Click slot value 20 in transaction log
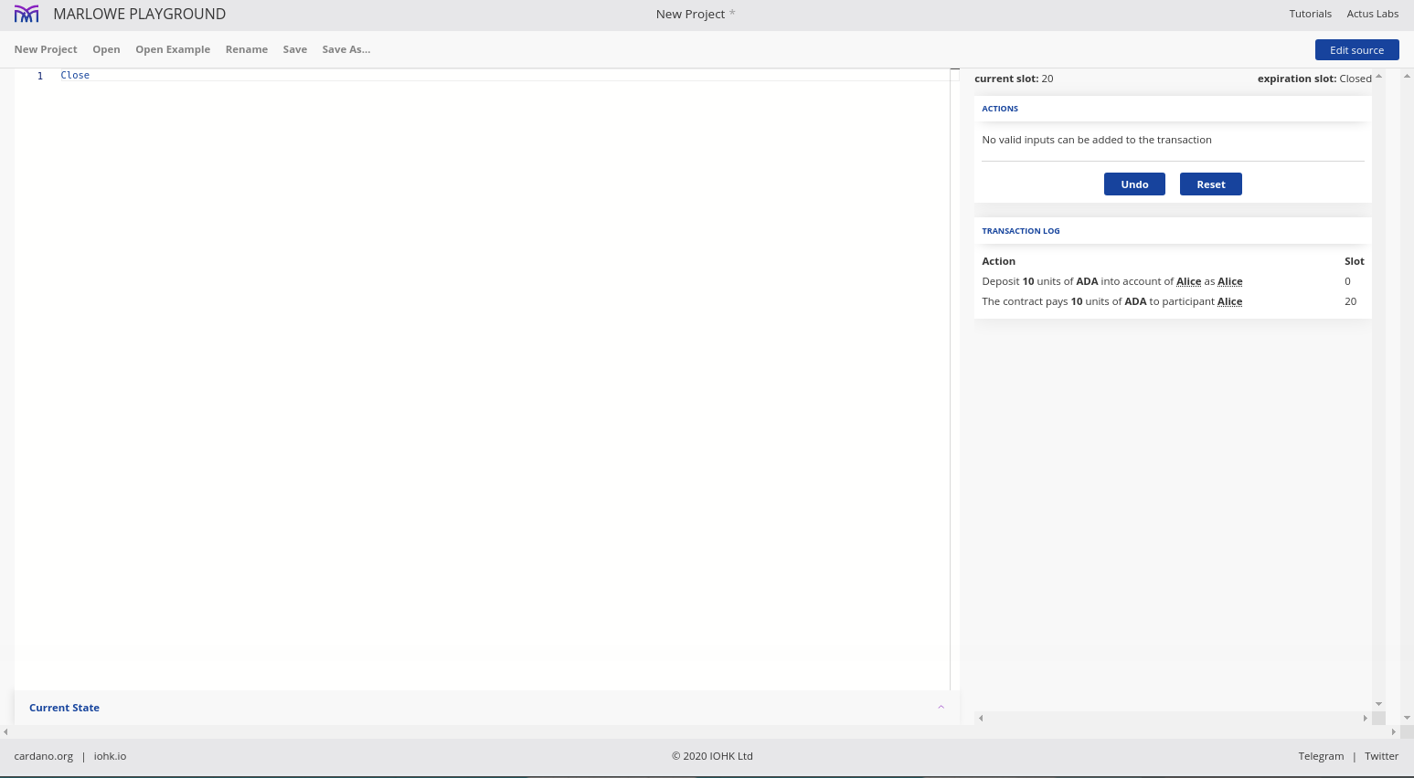This screenshot has height=778, width=1414. (x=1350, y=301)
